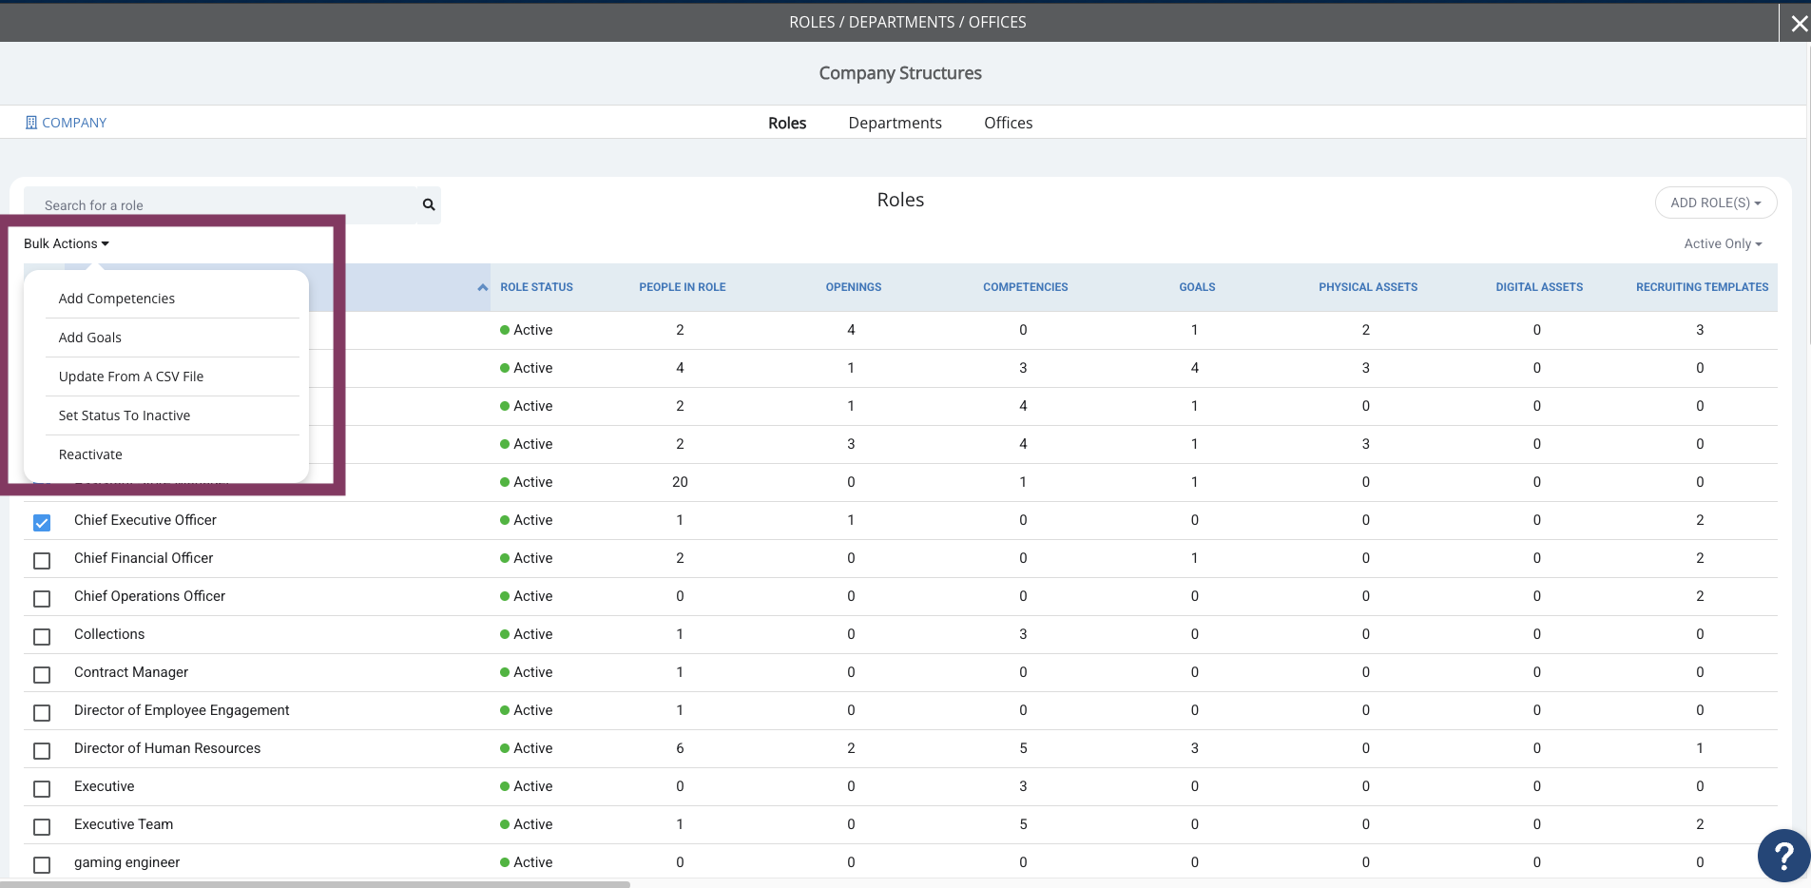Close the Roles/Departments/Offices panel
Image resolution: width=1811 pixels, height=888 pixels.
[1799, 24]
